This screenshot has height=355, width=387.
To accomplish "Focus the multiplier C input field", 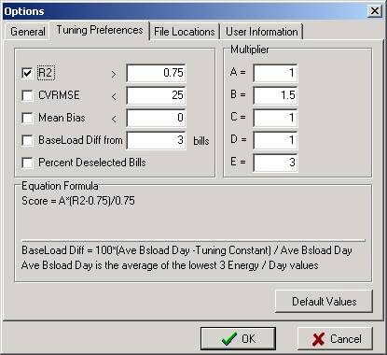I will pos(275,118).
